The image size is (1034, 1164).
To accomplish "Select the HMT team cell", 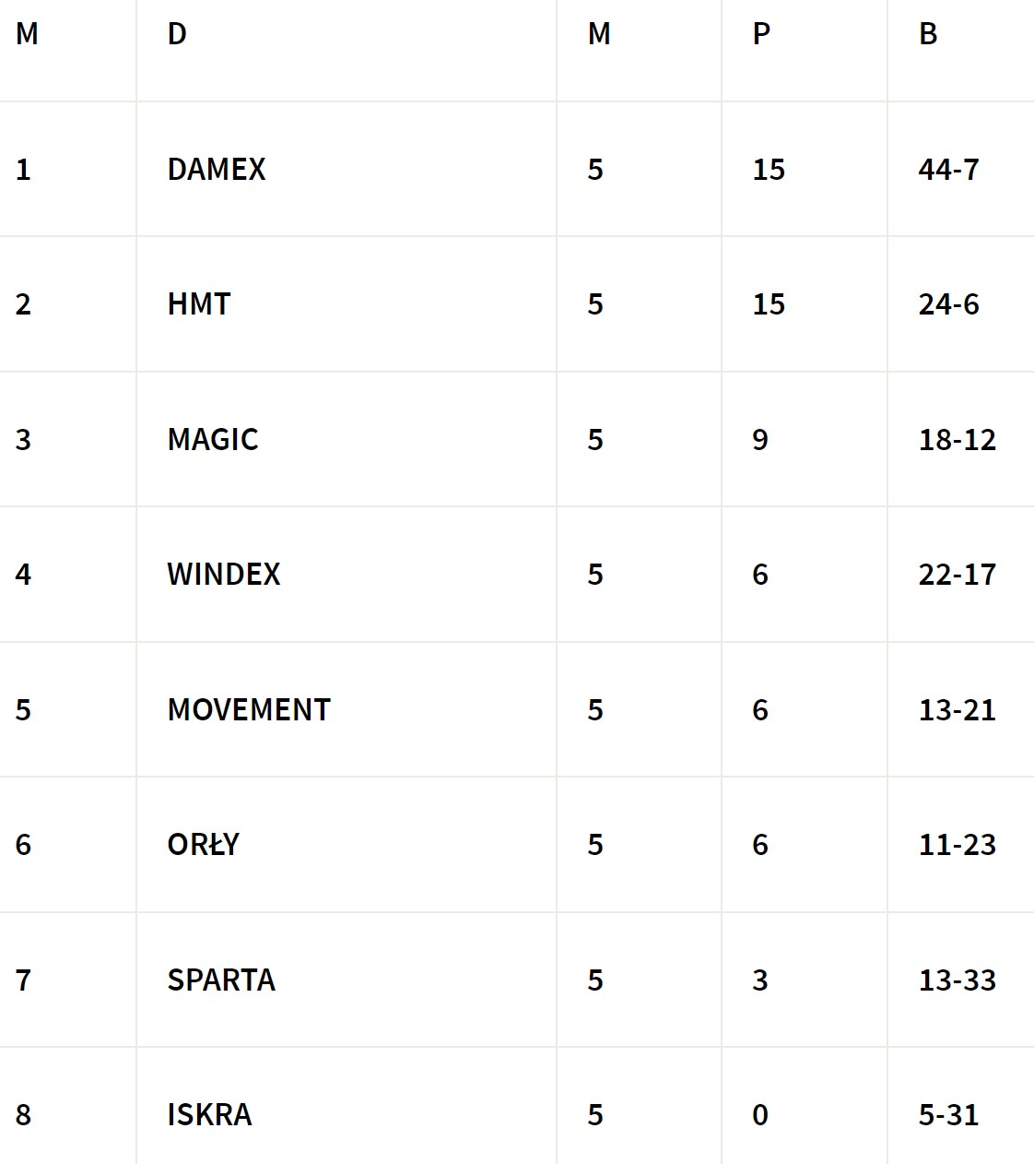I will [199, 304].
